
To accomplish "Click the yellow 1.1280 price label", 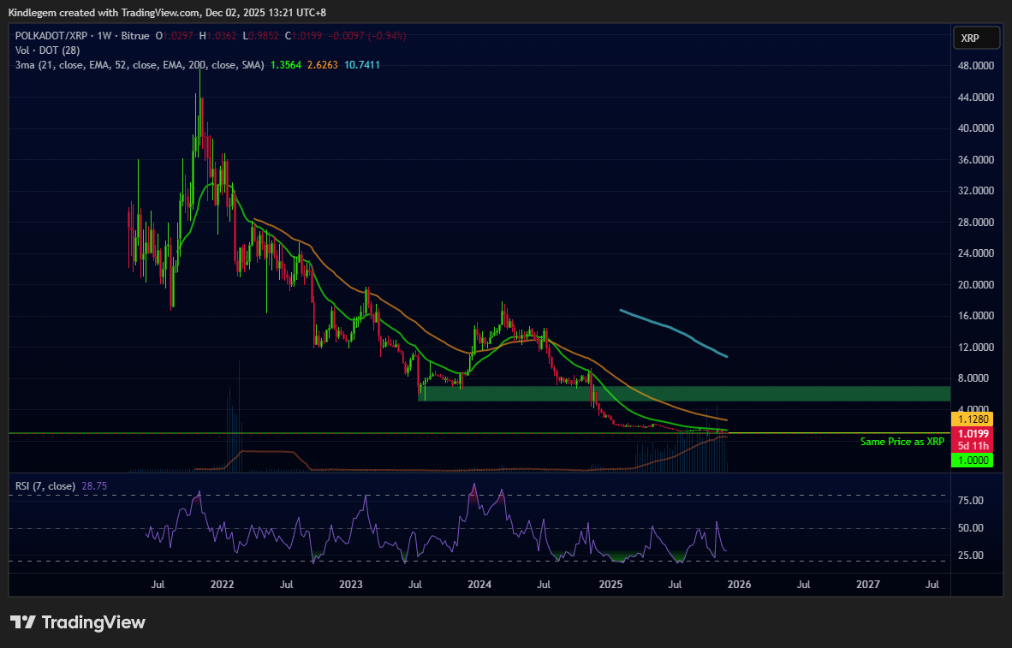I will pyautogui.click(x=972, y=419).
